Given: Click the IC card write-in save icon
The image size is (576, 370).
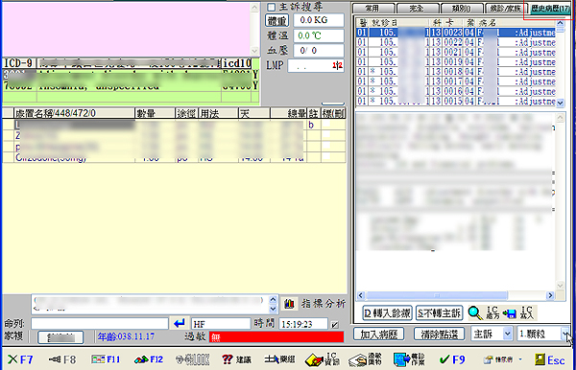Looking at the screenshot, I should click(x=510, y=313).
